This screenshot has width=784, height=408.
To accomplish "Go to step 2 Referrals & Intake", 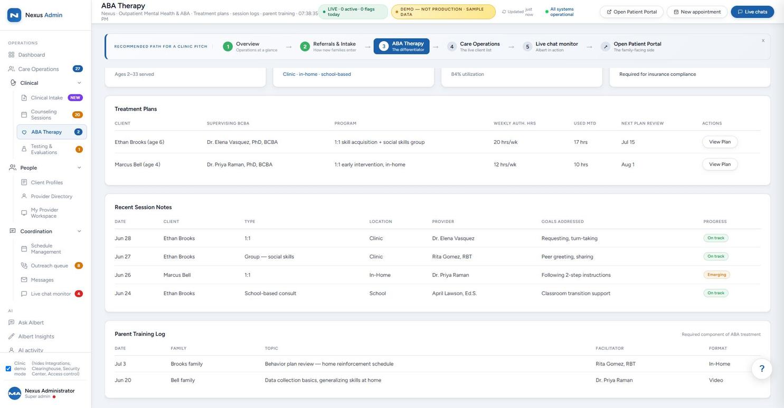I will coord(328,46).
